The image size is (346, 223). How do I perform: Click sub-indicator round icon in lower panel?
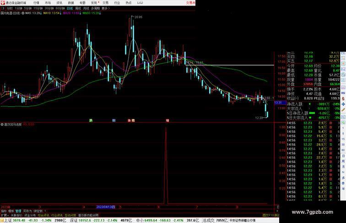pos(2,125)
